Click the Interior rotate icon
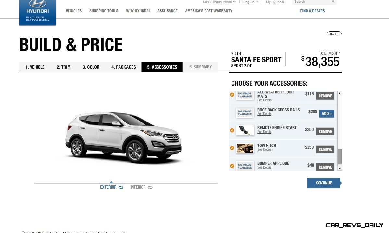This screenshot has width=389, height=233. click(150, 187)
